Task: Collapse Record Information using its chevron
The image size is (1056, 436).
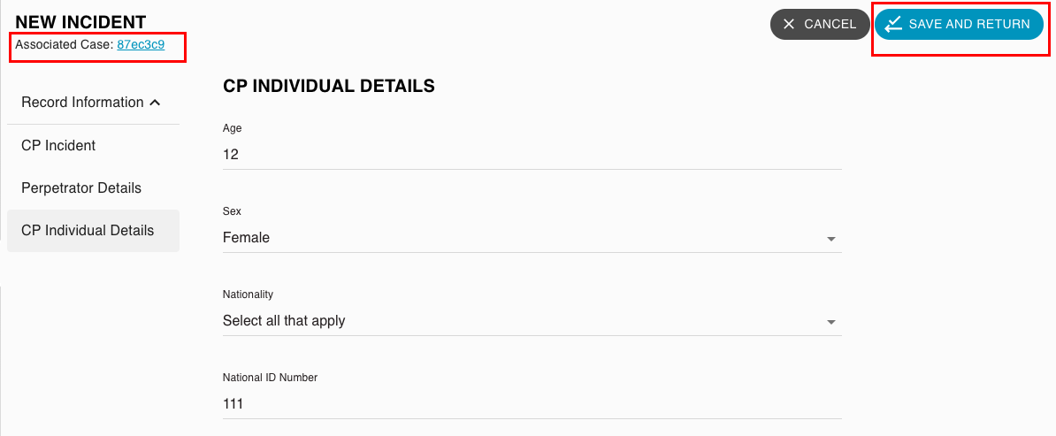Action: coord(155,103)
